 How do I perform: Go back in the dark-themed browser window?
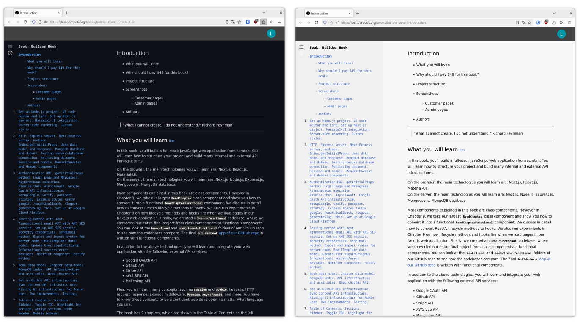pos(10,22)
